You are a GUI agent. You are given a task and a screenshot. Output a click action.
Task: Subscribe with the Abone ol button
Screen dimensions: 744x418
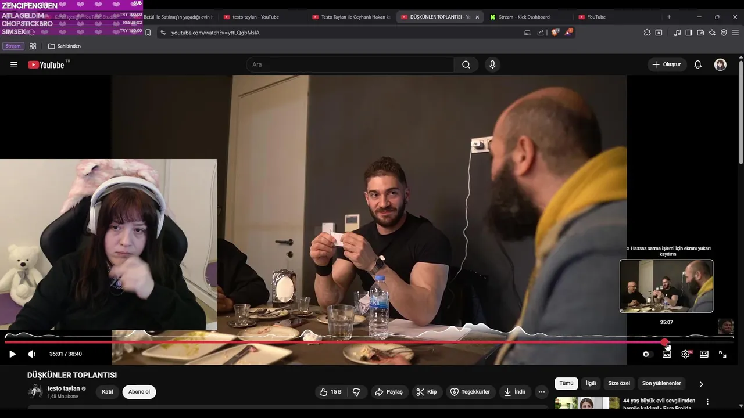point(139,392)
